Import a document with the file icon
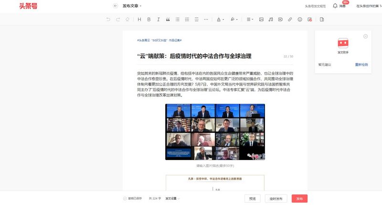This screenshot has height=205, width=382. pyautogui.click(x=322, y=20)
